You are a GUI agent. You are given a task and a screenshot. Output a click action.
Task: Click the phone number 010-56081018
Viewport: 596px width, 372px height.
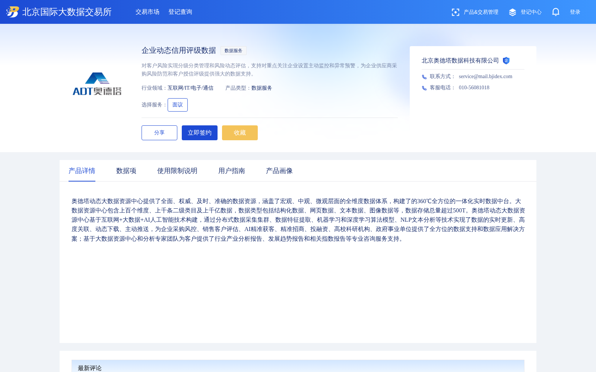(474, 88)
